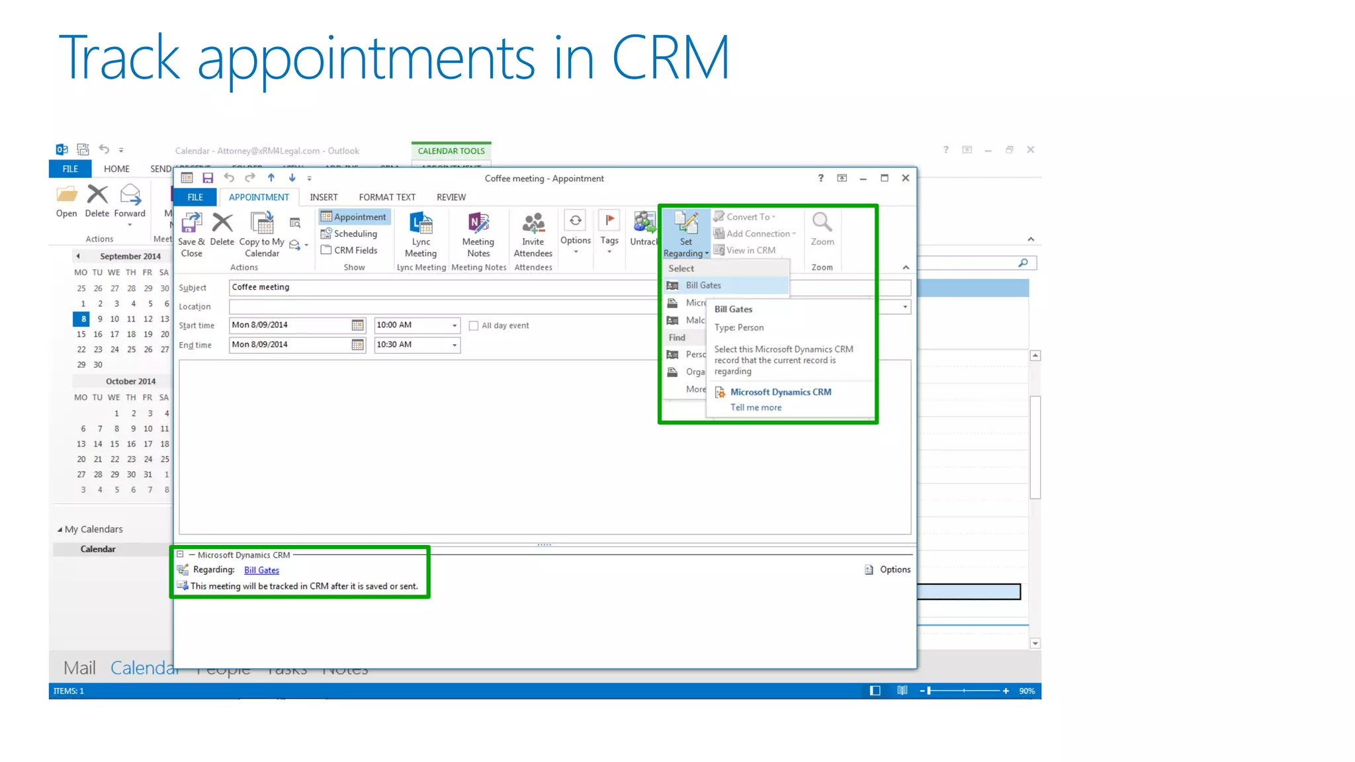1355x762 pixels.
Task: Open Meeting Notes in OneNote
Action: tap(478, 235)
